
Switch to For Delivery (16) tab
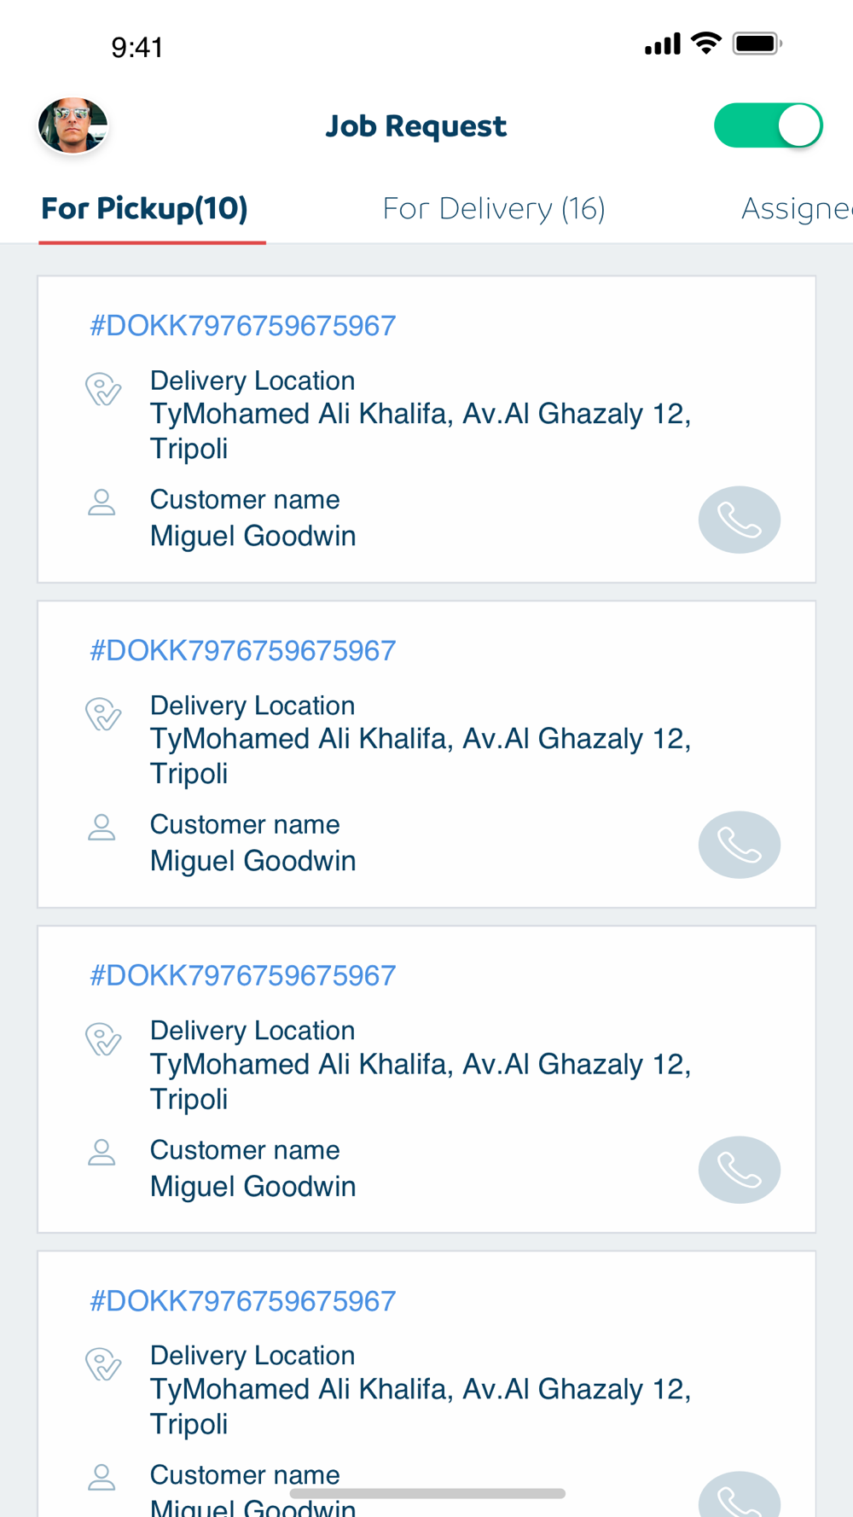494,208
